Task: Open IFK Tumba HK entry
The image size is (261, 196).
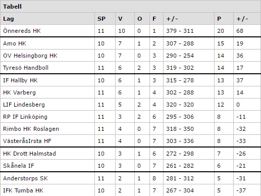Action: (x=23, y=190)
